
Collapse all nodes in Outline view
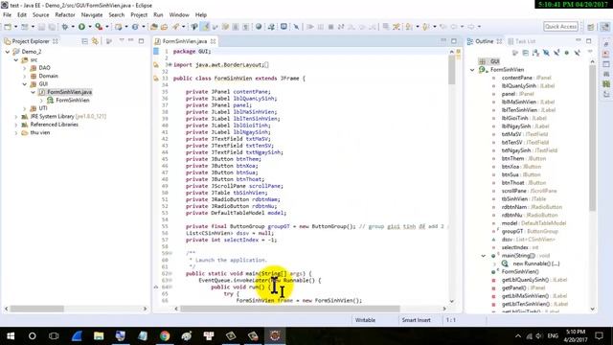pos(525,53)
